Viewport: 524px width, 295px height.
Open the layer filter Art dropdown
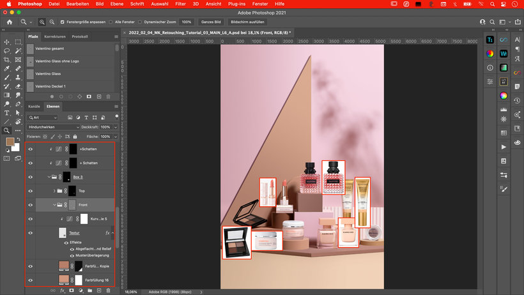tap(43, 117)
